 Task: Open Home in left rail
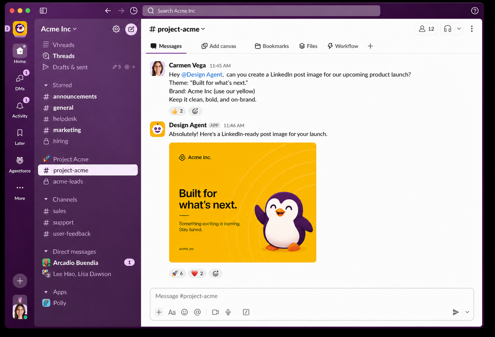pyautogui.click(x=20, y=54)
